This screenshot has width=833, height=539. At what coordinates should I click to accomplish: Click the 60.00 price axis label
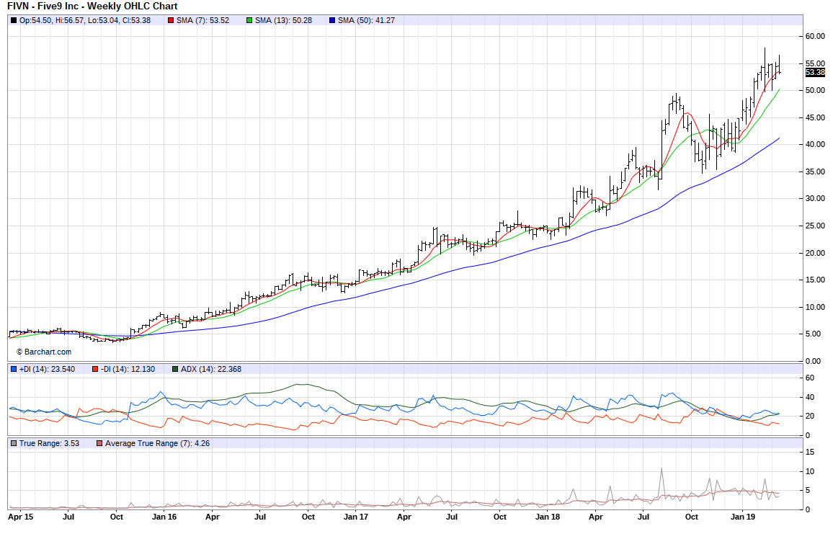pyautogui.click(x=815, y=36)
